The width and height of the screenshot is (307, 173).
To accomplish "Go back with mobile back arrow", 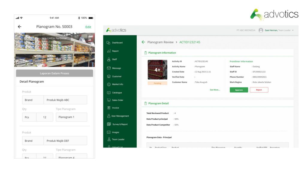I will pos(19,27).
